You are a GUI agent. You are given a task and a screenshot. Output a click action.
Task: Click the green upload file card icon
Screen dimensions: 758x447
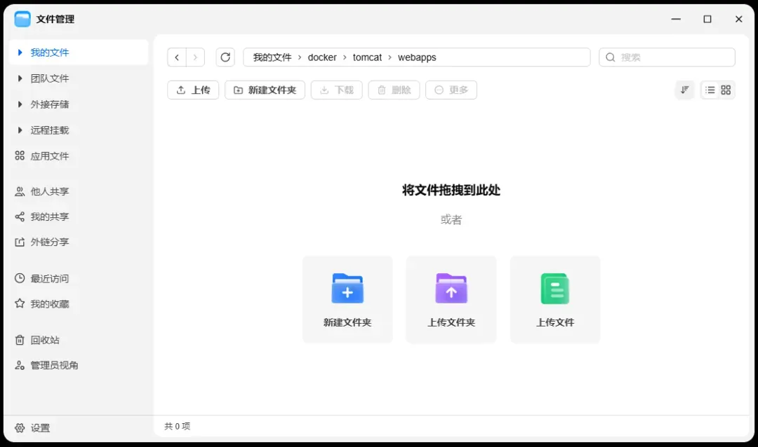[555, 289]
